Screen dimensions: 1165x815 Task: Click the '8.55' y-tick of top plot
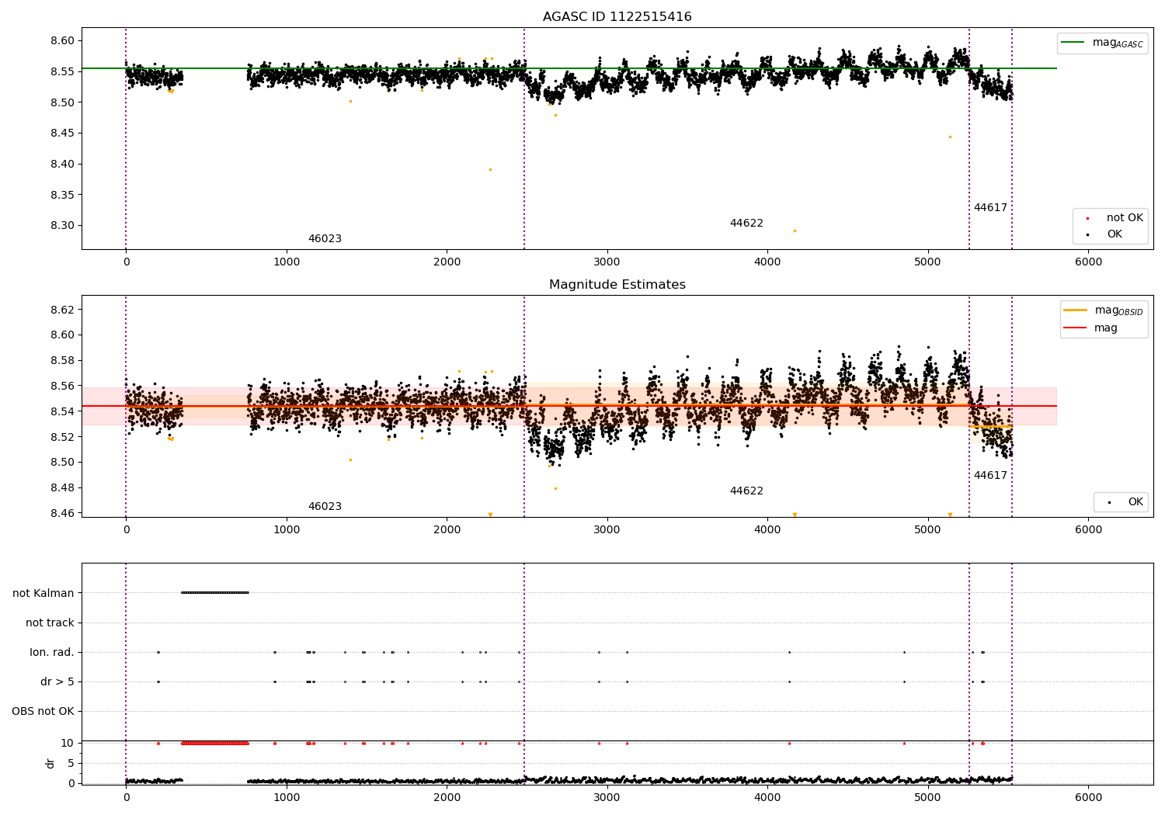(x=62, y=71)
